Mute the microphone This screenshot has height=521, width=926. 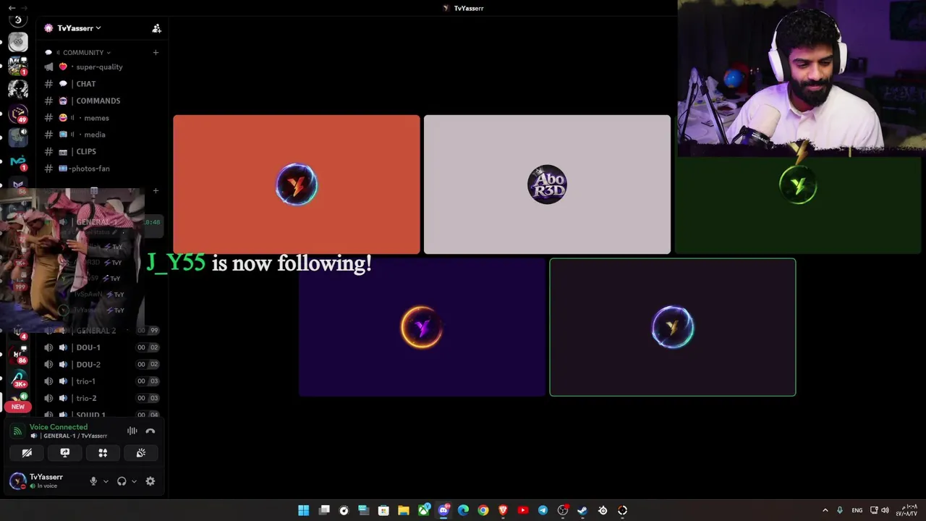point(93,481)
